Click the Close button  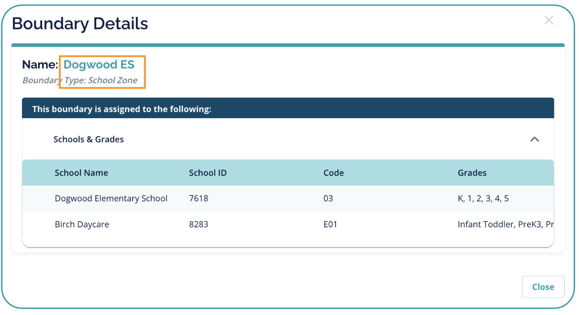click(x=543, y=287)
